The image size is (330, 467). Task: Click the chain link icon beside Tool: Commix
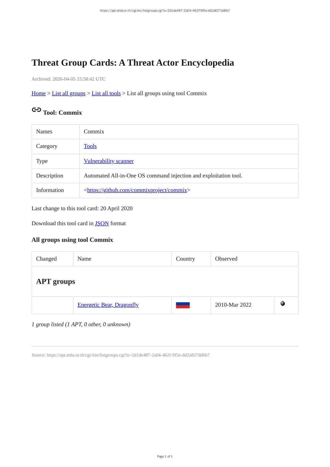tap(36, 110)
